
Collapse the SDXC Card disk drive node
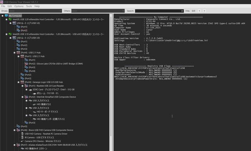[x=27, y=90]
